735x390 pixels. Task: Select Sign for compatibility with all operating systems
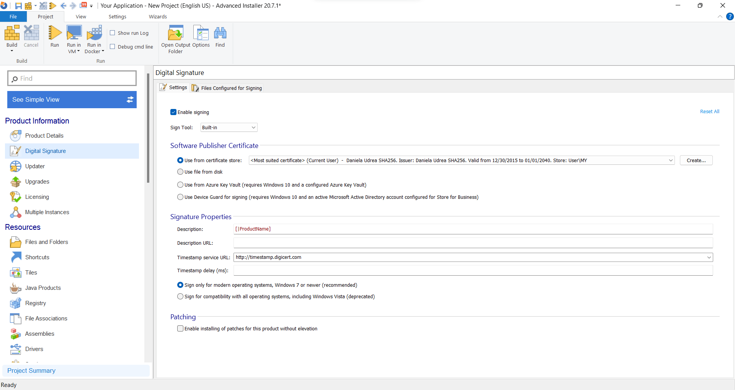point(180,296)
